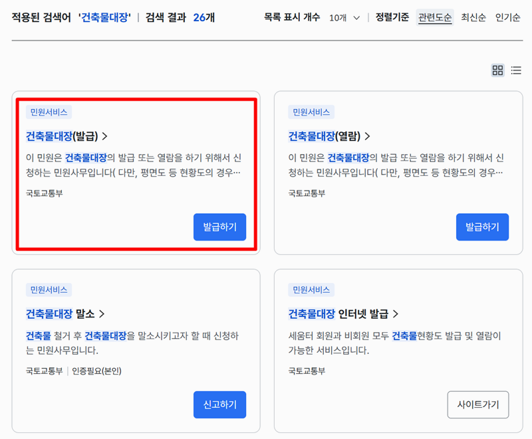Click the 인증필요(본인) label
The height and width of the screenshot is (439, 532).
96,371
